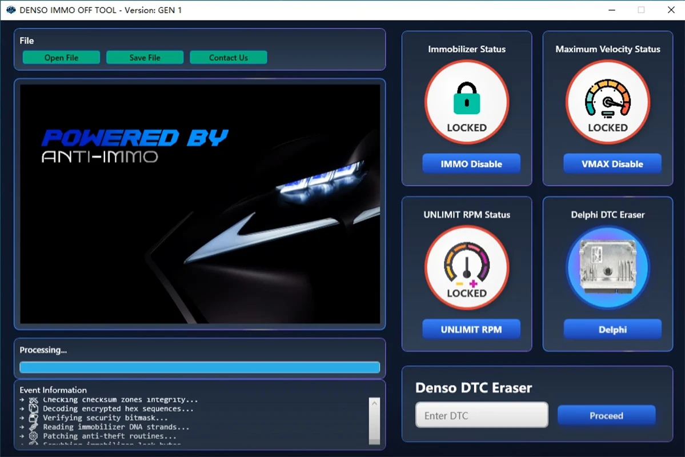
Task: Click the 'Maximum Velocity Status' heading
Action: pos(608,49)
